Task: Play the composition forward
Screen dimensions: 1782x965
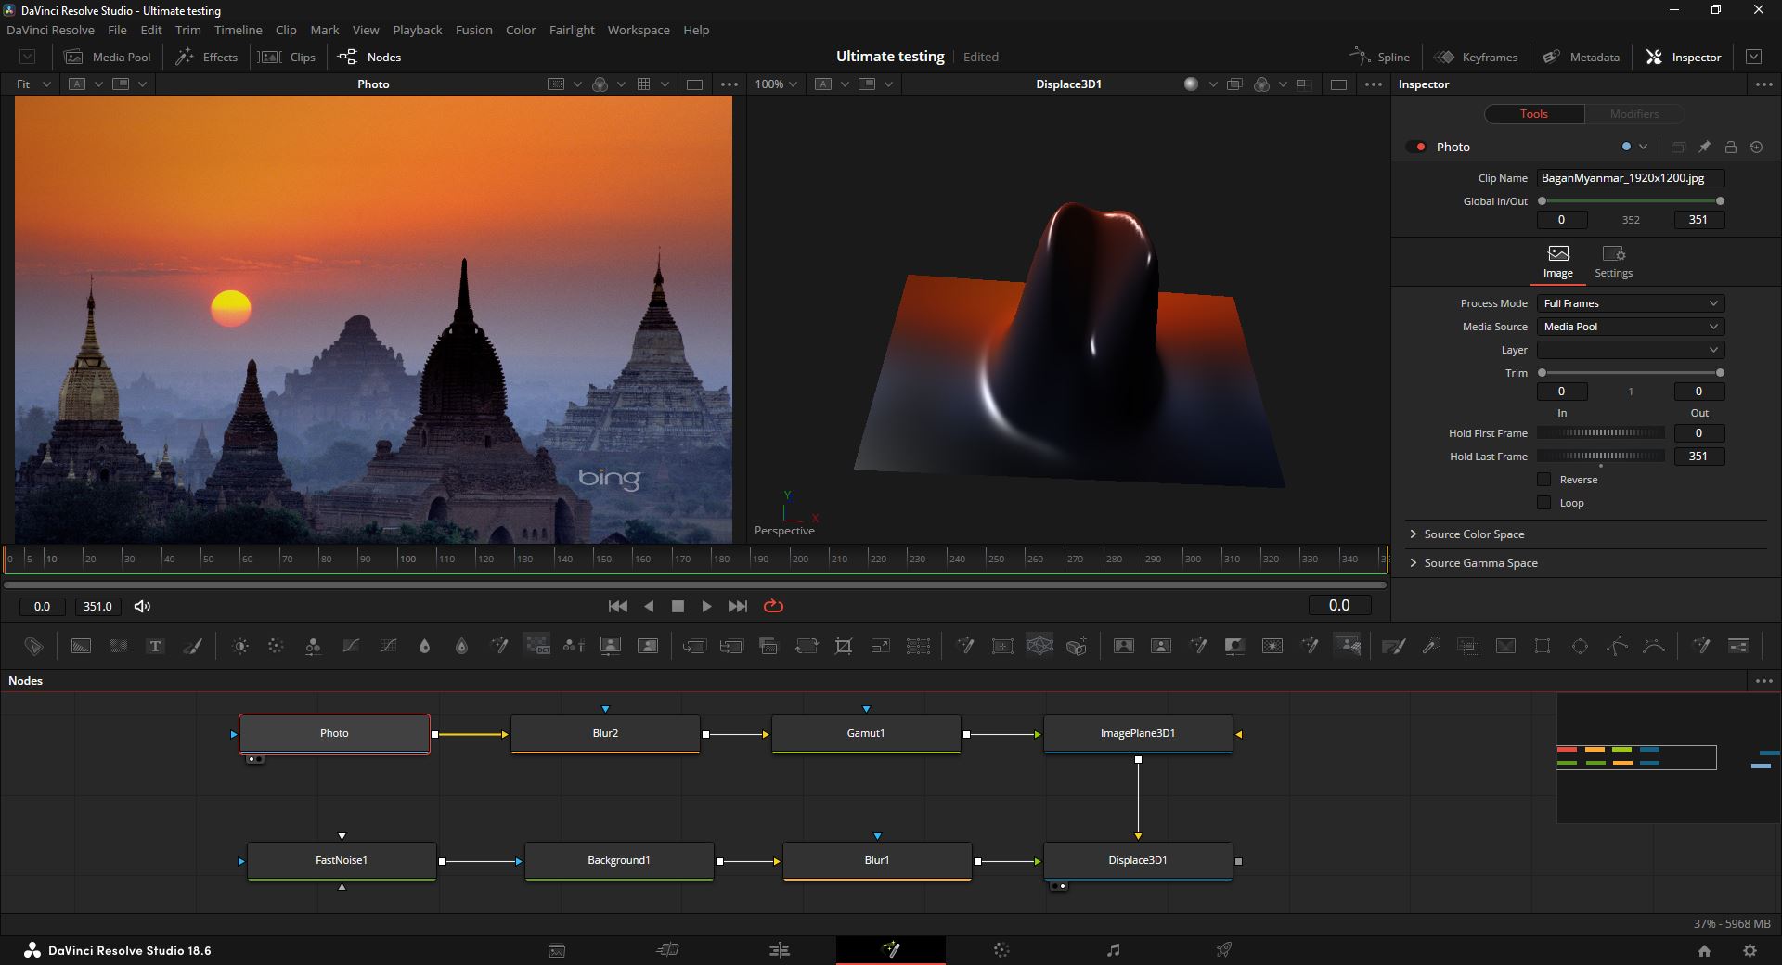Action: point(706,606)
